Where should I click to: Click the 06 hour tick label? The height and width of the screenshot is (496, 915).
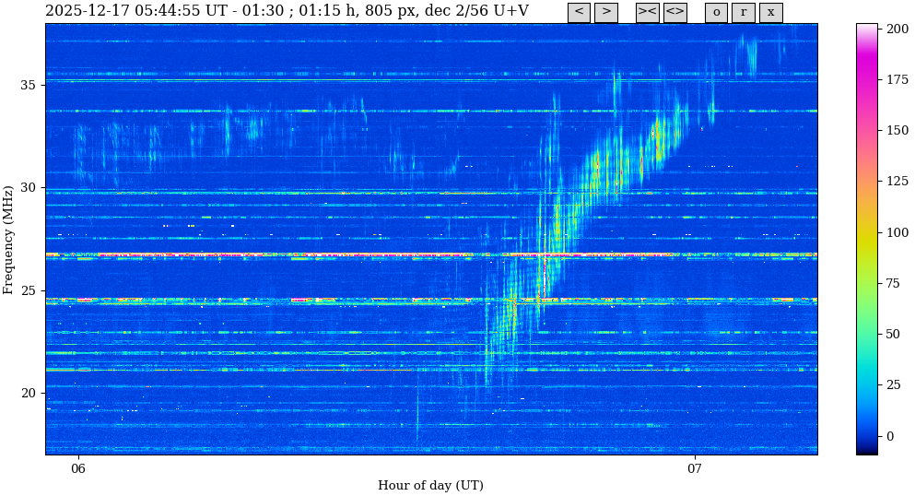click(x=78, y=468)
